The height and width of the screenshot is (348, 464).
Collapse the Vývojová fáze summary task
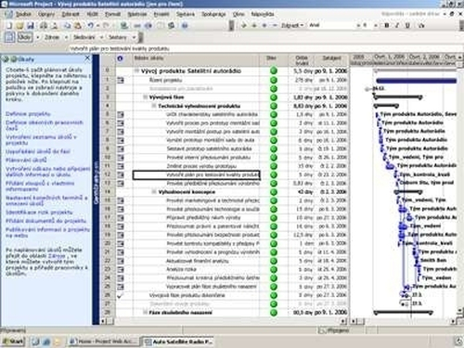tap(145, 97)
